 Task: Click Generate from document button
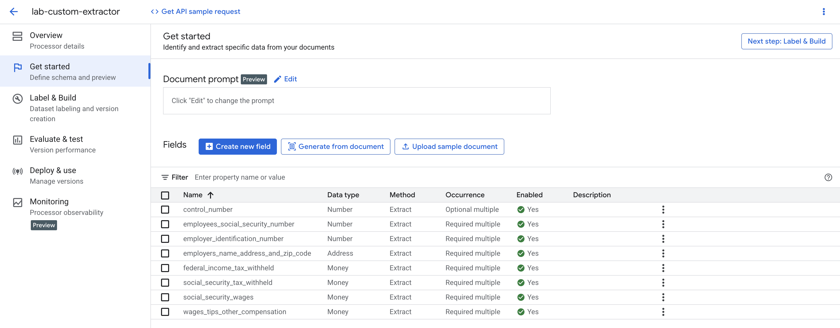point(335,147)
